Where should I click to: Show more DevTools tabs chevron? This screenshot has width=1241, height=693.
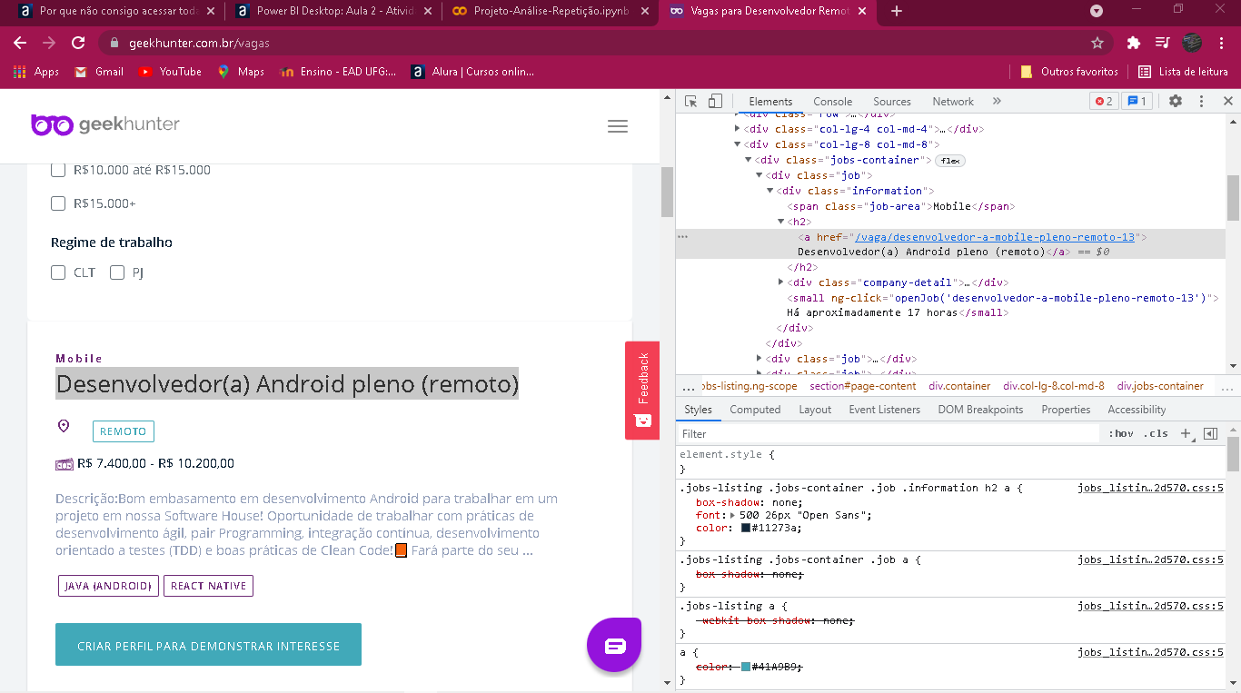click(x=997, y=102)
